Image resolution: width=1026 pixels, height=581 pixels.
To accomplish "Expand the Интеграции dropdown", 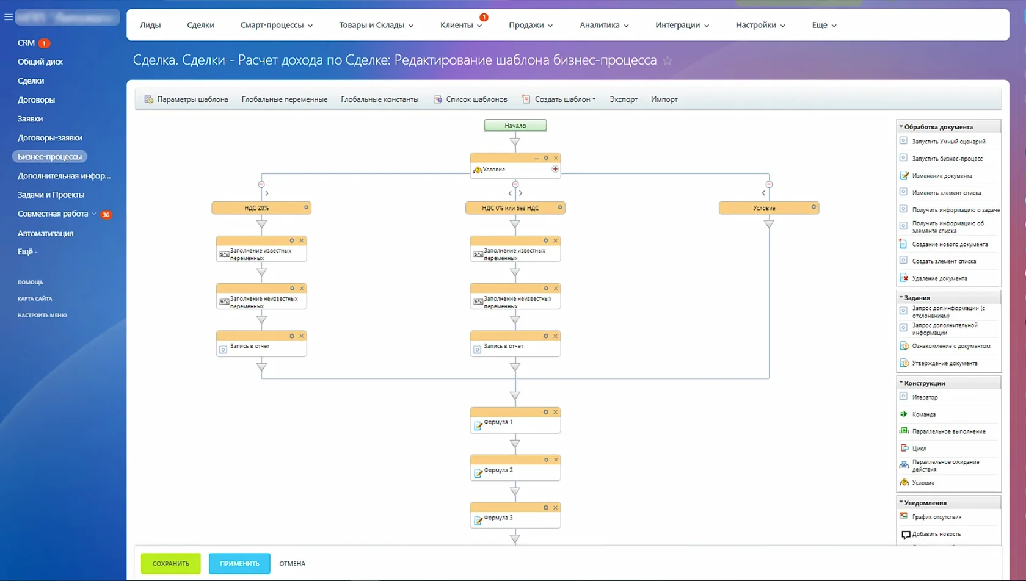I will coord(707,26).
